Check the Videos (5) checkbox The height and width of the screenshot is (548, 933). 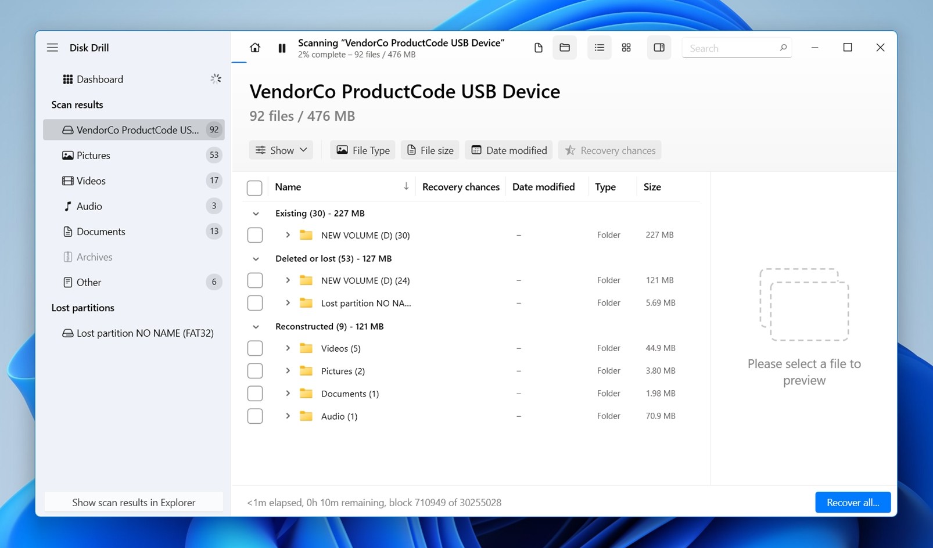click(254, 348)
